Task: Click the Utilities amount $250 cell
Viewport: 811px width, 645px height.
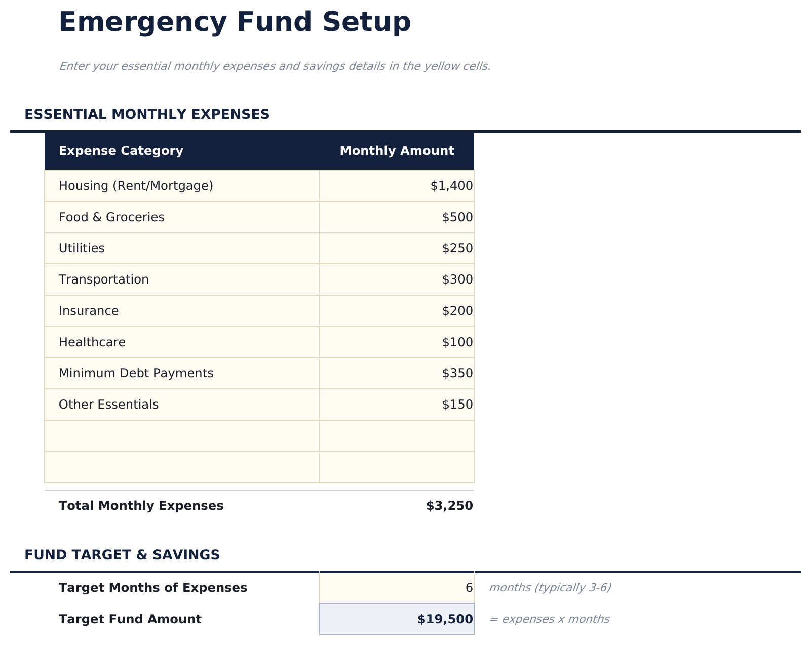Action: tap(397, 248)
